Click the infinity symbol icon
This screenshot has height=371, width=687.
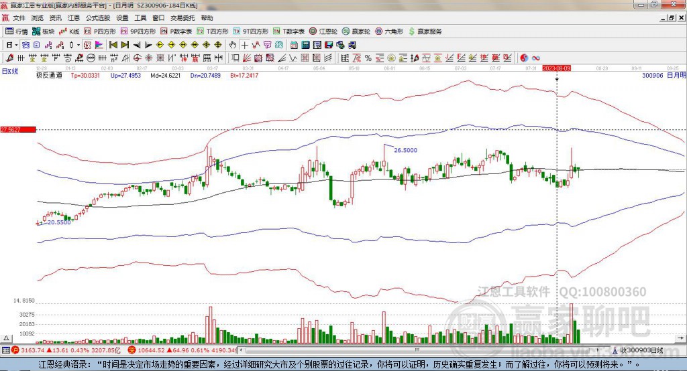click(x=535, y=58)
